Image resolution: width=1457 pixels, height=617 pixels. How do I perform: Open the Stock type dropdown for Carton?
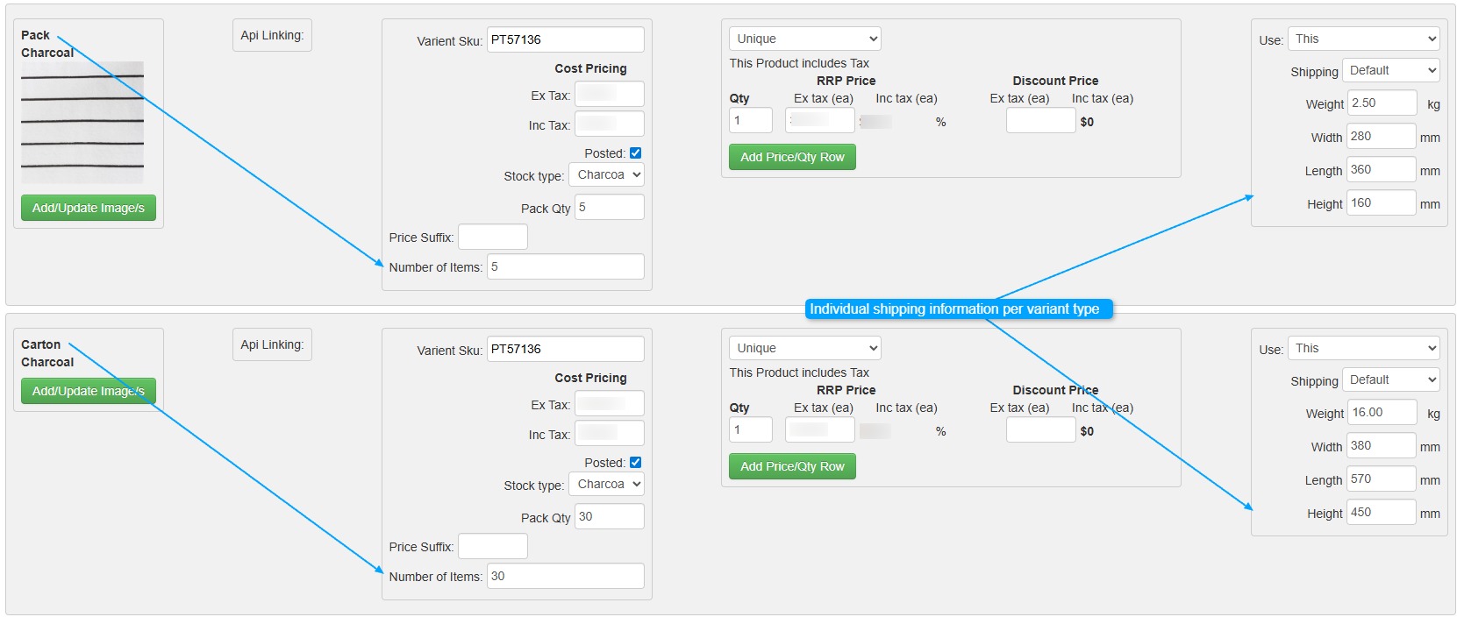[x=607, y=485]
